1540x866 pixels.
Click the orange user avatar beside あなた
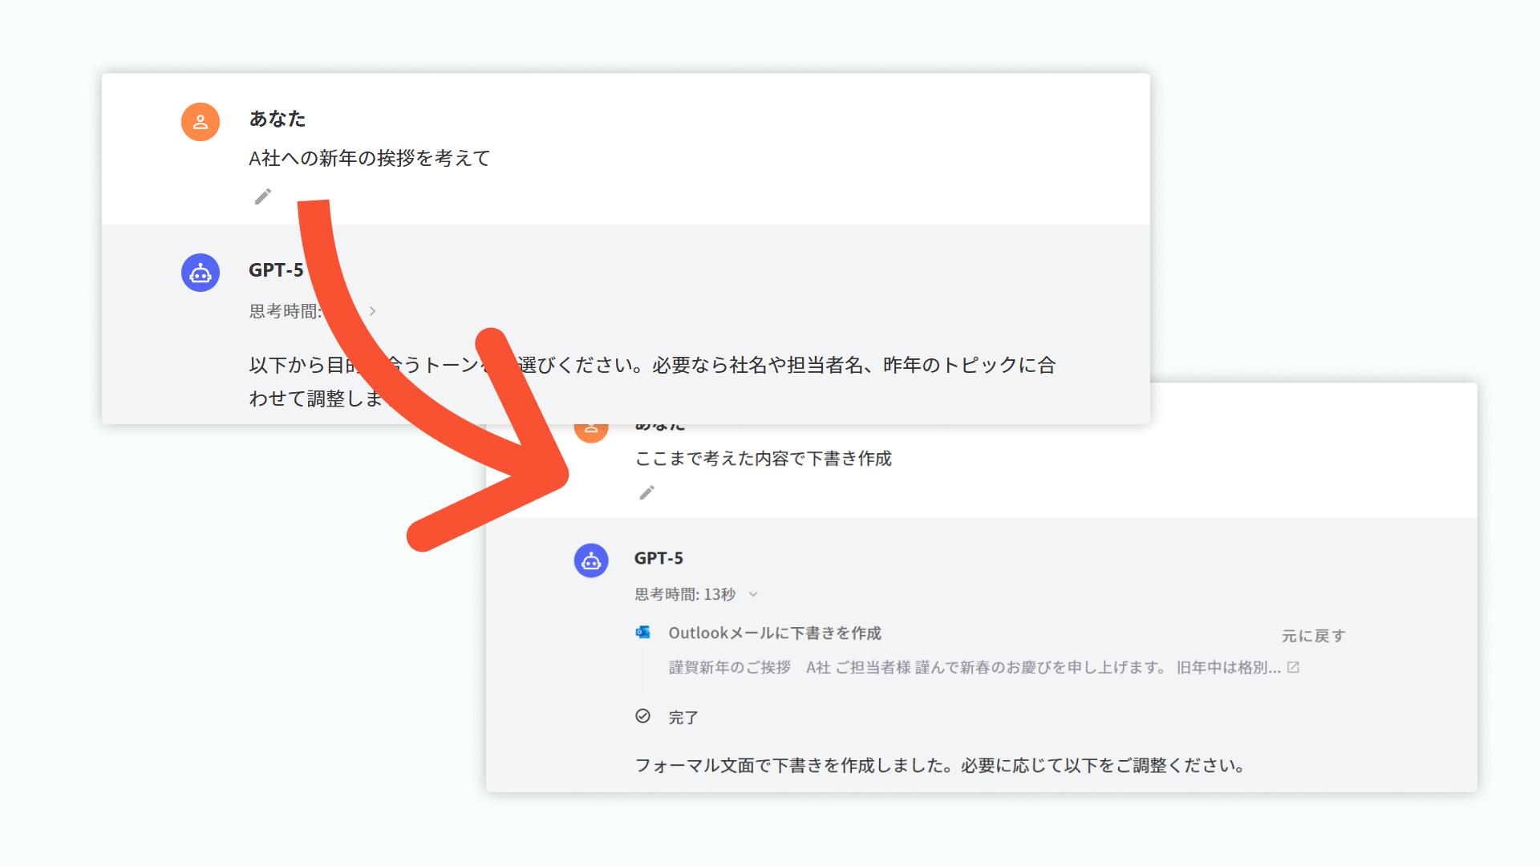[x=201, y=122]
